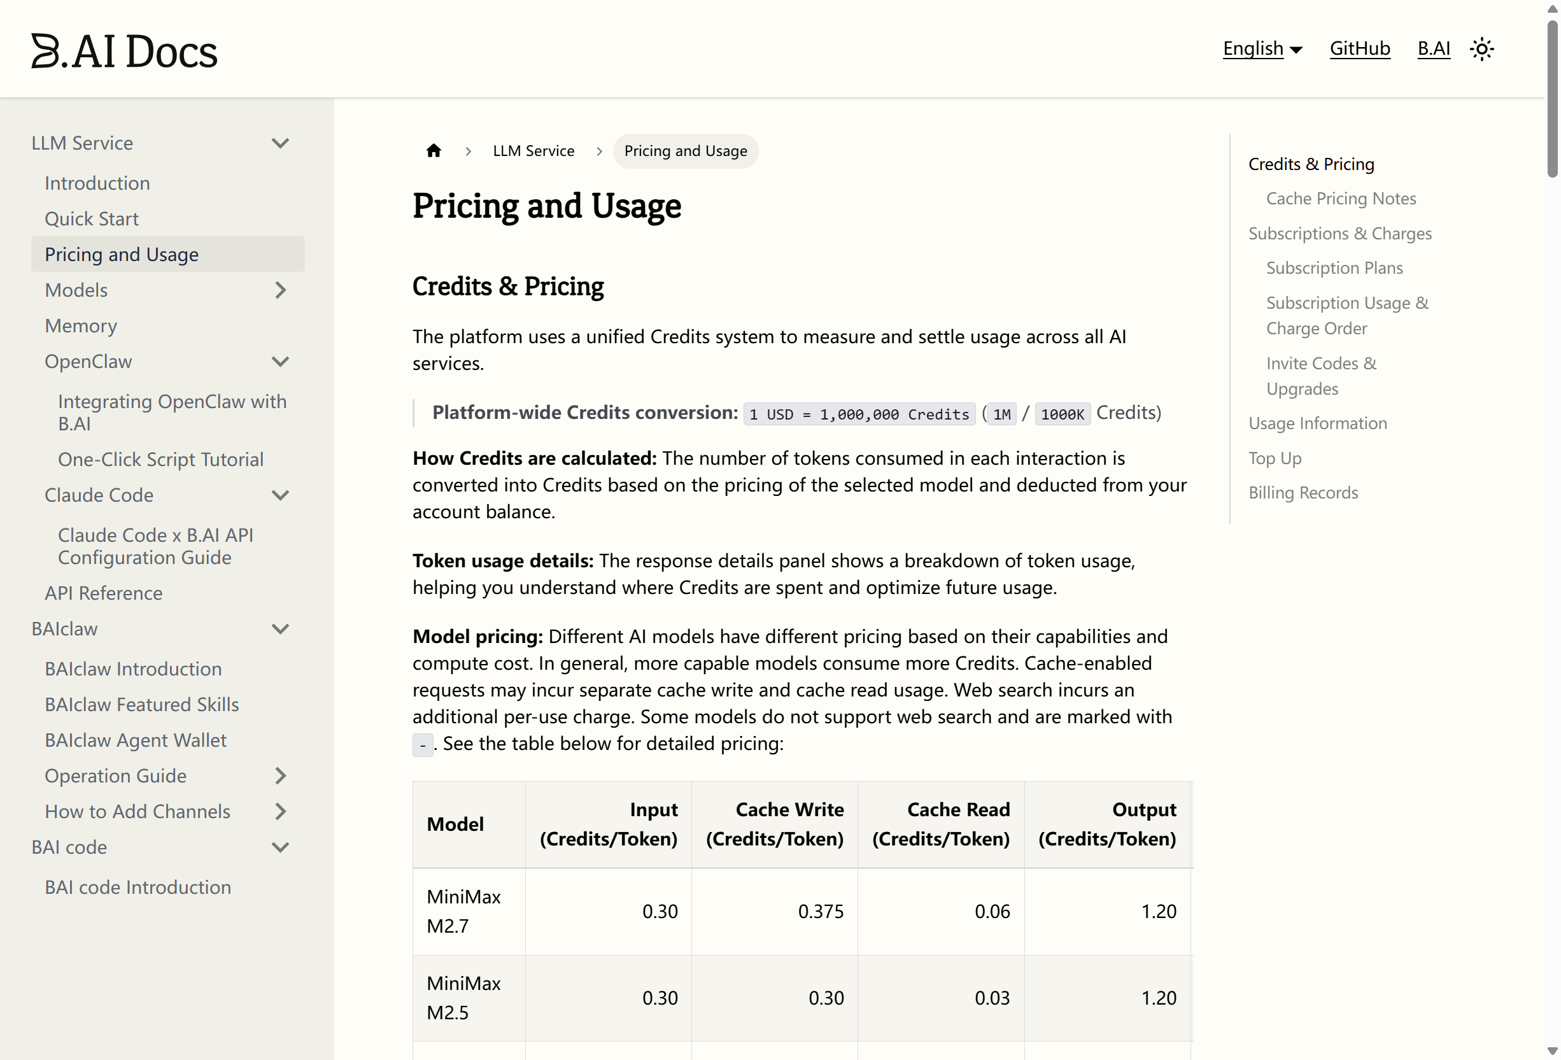Click the '1 USD = 1,000,000 Credits' code snippet
This screenshot has height=1060, width=1561.
859,414
